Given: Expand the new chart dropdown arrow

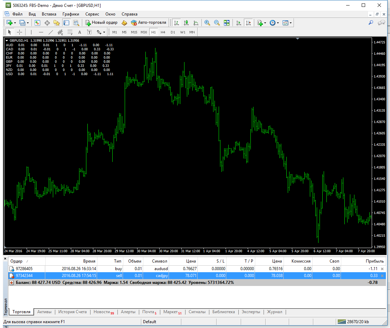Looking at the screenshot, I should pos(15,23).
